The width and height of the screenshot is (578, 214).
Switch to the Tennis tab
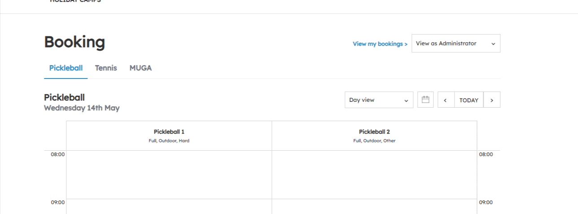click(x=106, y=68)
